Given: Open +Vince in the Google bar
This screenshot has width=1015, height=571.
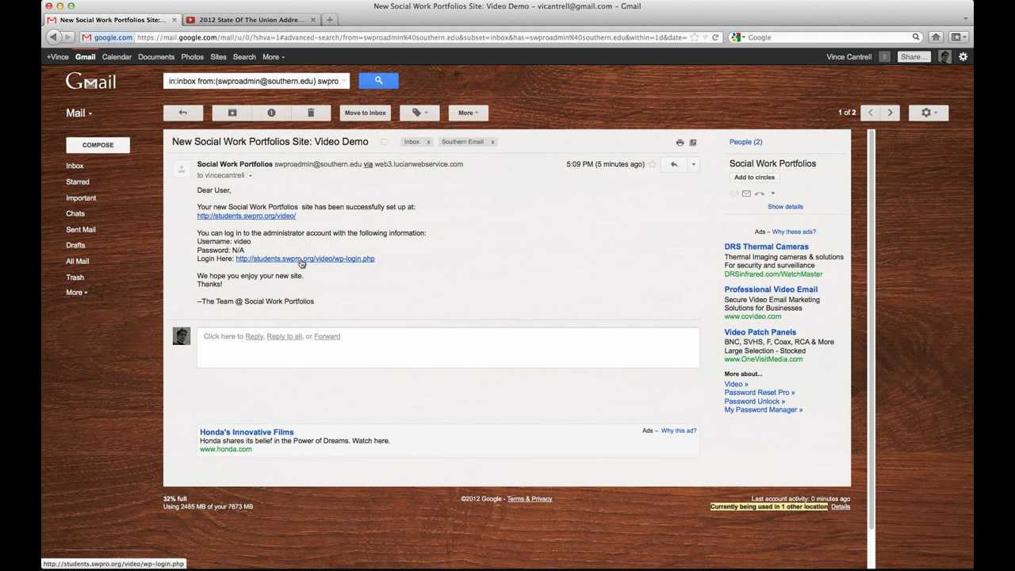Looking at the screenshot, I should coord(58,56).
